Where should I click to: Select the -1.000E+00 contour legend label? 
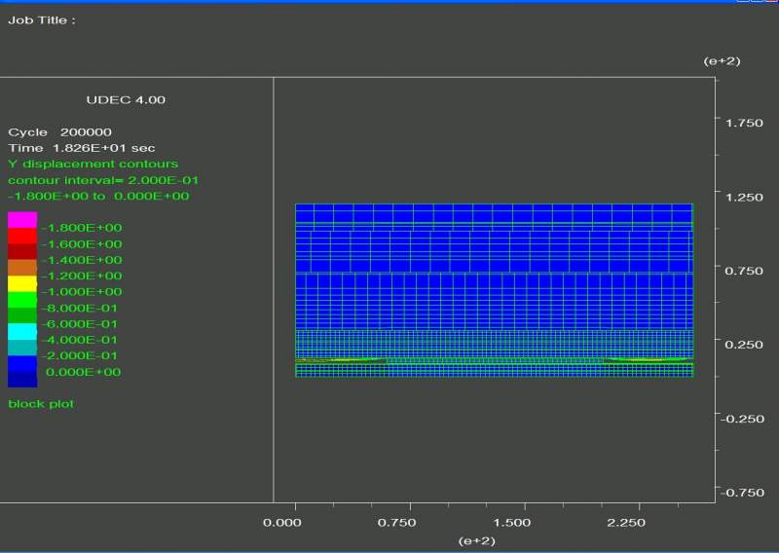(x=82, y=292)
